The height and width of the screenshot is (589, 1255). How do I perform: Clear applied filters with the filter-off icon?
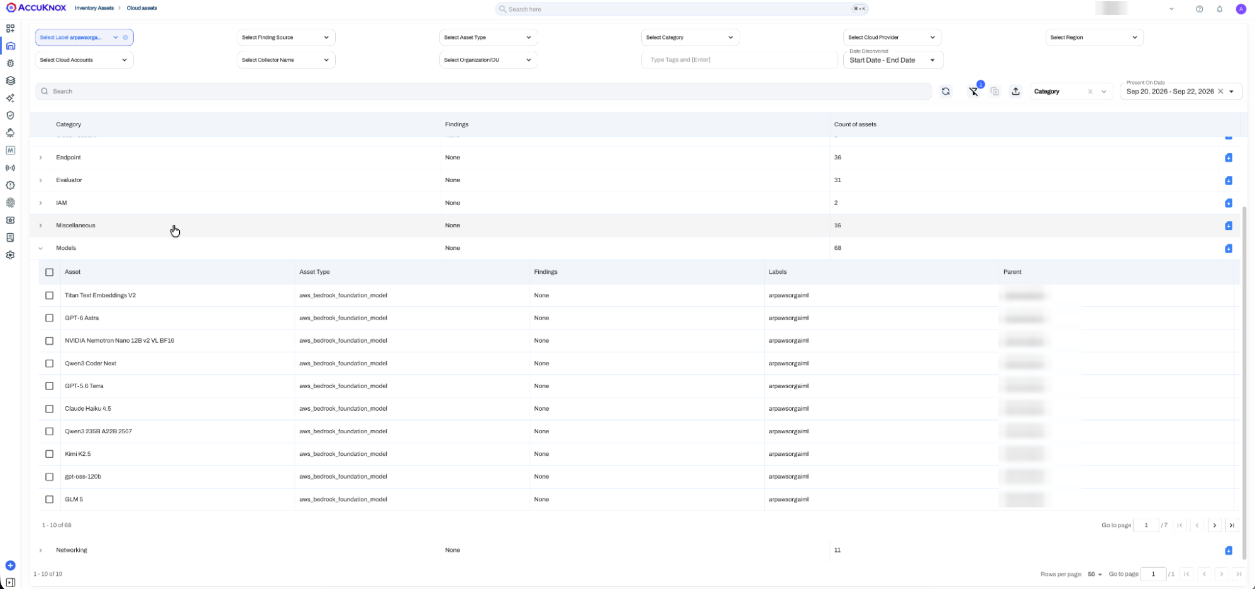pyautogui.click(x=974, y=92)
